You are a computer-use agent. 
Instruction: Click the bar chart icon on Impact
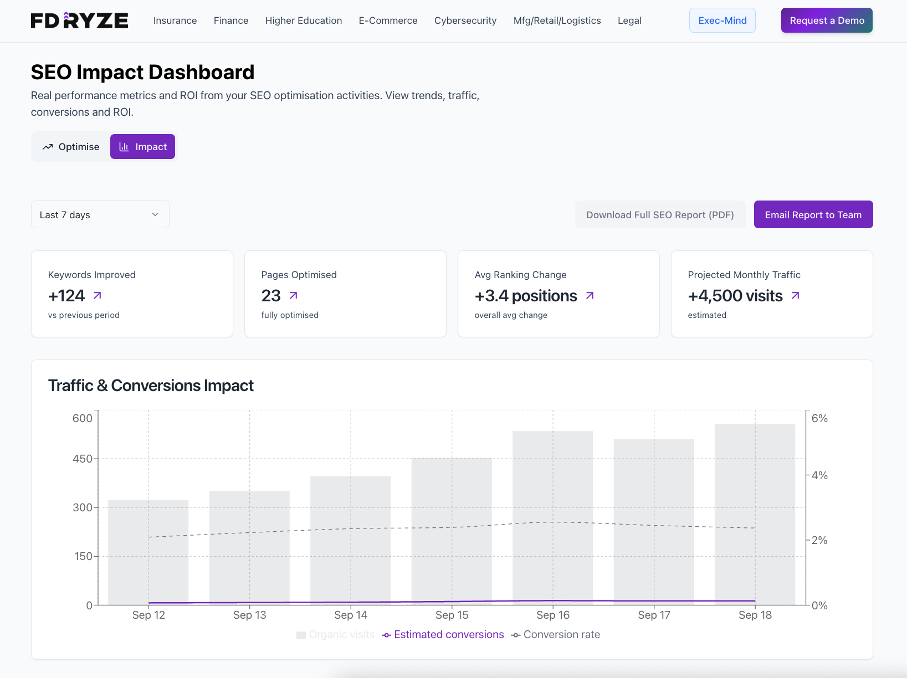(124, 147)
